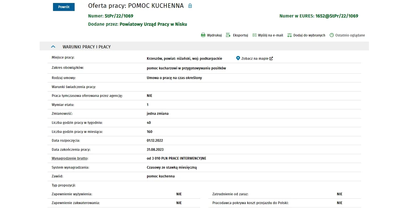
Task: Select the EURES number 1652@StPr/22/1069
Action: coord(337,16)
